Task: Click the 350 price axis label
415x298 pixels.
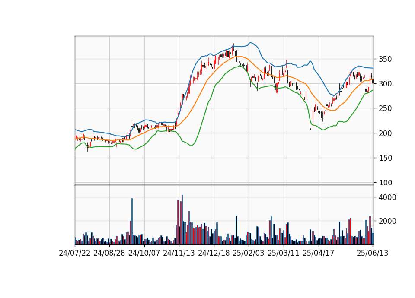Action: (385, 59)
